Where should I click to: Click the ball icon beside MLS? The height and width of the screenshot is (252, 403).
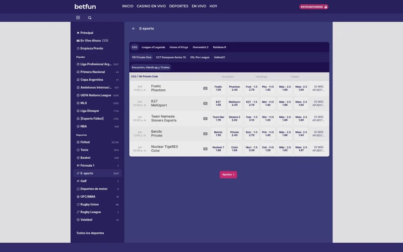[x=78, y=103]
